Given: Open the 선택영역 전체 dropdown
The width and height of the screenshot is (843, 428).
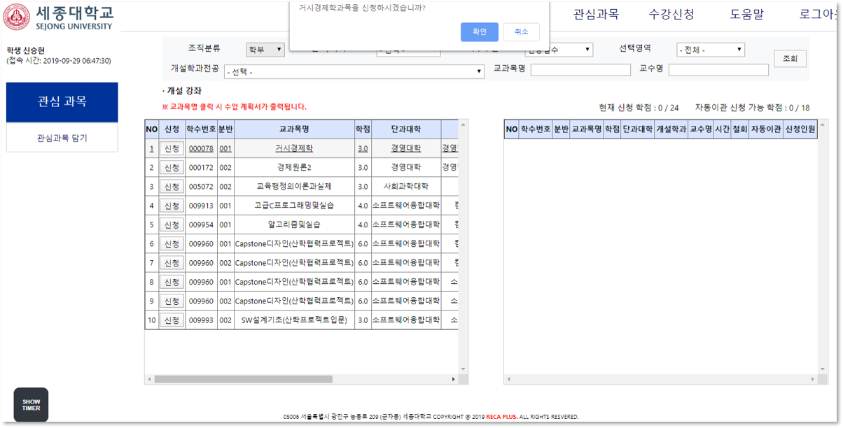Looking at the screenshot, I should pyautogui.click(x=710, y=50).
